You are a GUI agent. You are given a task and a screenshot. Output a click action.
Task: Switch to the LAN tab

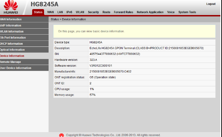click(60, 12)
